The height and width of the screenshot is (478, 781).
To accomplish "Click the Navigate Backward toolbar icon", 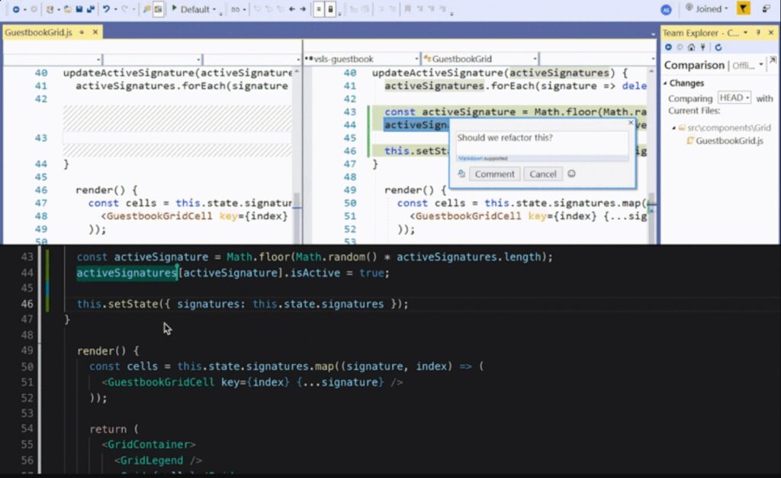I will pos(15,8).
